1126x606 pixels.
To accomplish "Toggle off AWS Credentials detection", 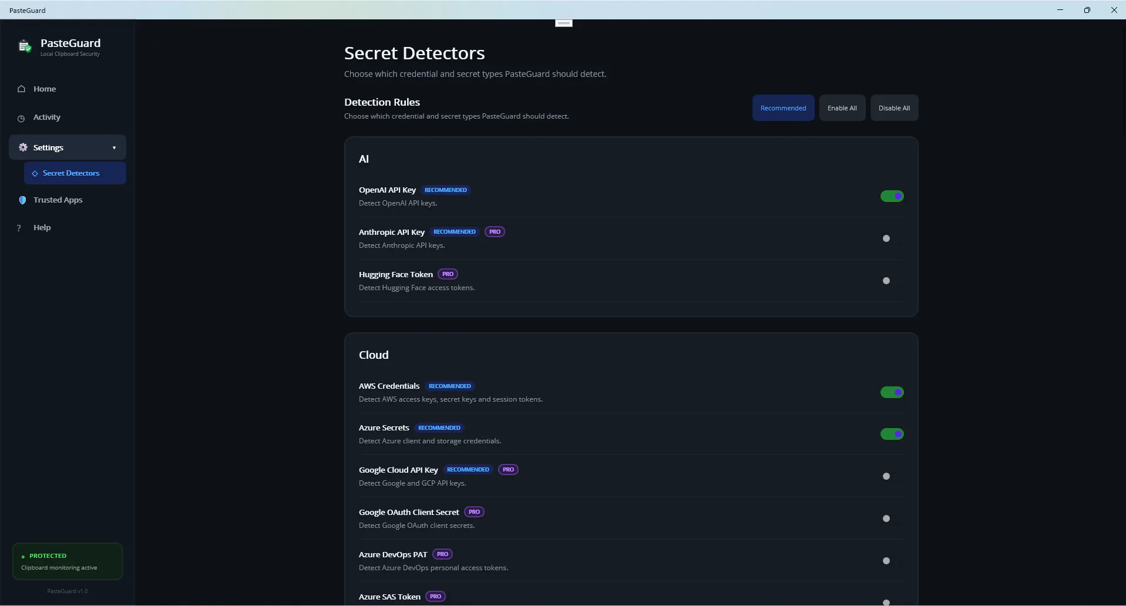I will pos(892,392).
